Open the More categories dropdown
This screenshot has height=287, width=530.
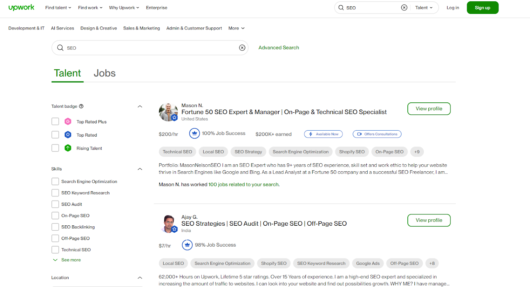pyautogui.click(x=237, y=28)
